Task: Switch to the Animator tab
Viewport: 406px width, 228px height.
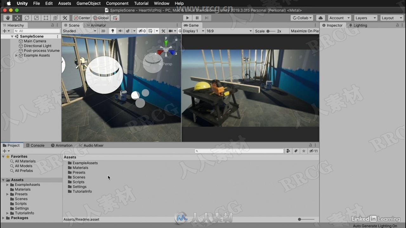Action: point(96,25)
